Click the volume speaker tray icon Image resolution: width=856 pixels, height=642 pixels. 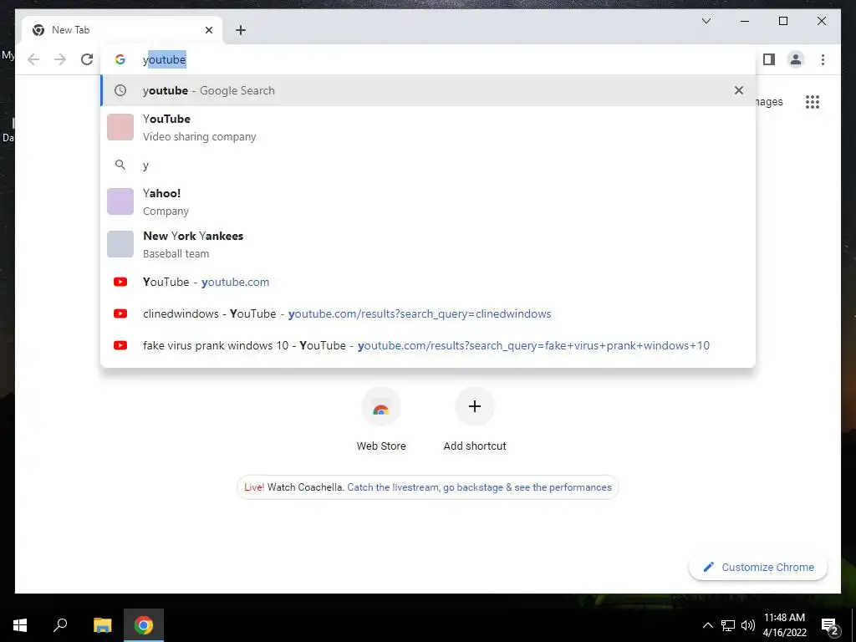[x=748, y=625]
